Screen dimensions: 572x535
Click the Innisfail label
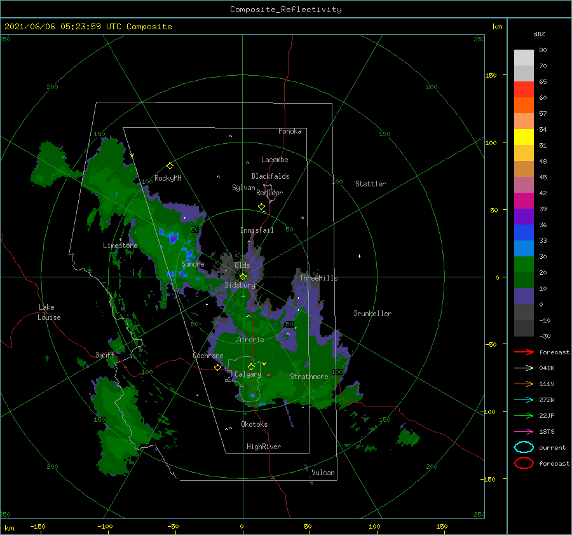click(x=257, y=230)
